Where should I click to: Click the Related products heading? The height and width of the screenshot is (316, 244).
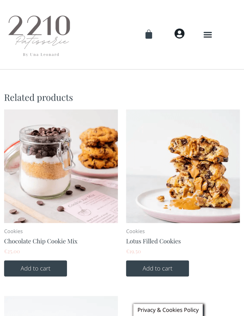click(38, 97)
